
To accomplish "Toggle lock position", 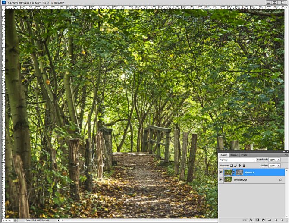I will click(x=240, y=166).
